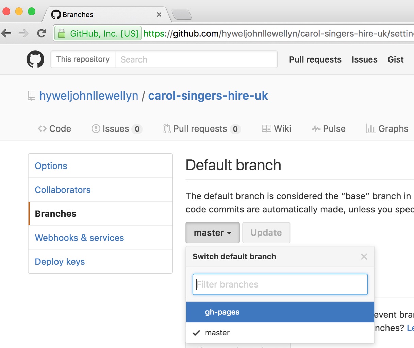
Task: Select Webhooks & services in the sidebar
Action: pos(100,238)
